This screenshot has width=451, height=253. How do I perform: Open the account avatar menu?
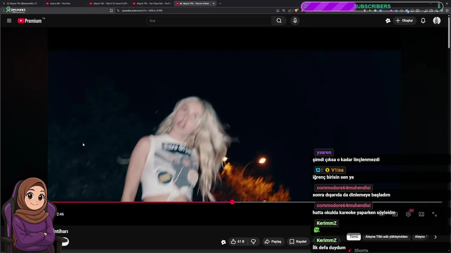[x=437, y=21]
